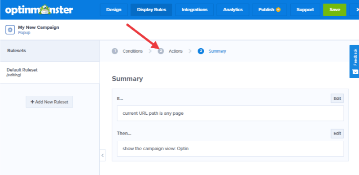This screenshot has height=175, width=359.
Task: Open the Analytics tab
Action: [x=233, y=10]
